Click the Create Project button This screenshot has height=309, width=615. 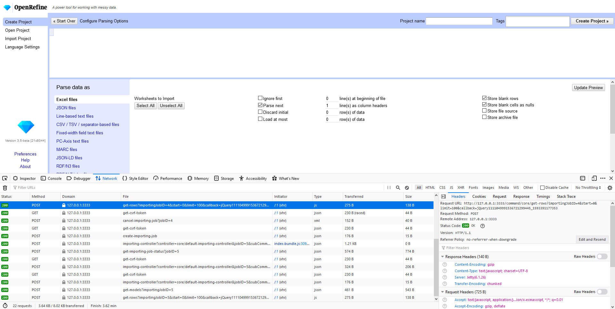click(592, 21)
